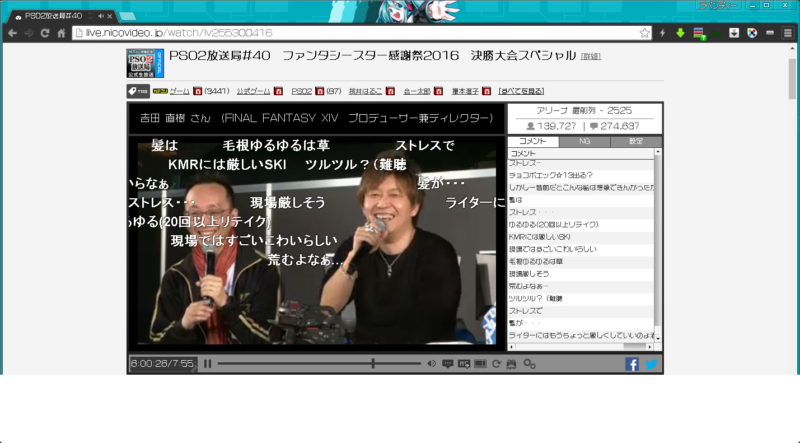Viewport: 800px width, 443px height.
Task: Go back with browser back arrow
Action: pos(12,33)
